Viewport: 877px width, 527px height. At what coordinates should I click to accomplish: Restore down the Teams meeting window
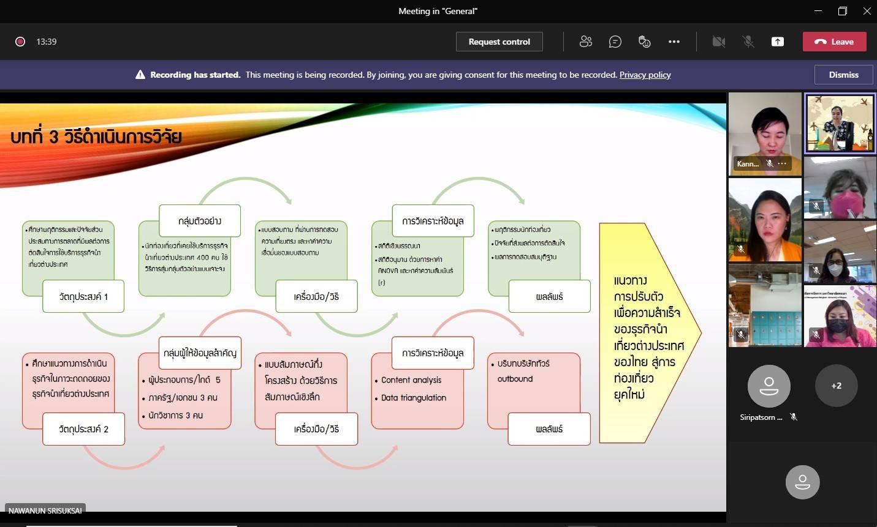842,11
